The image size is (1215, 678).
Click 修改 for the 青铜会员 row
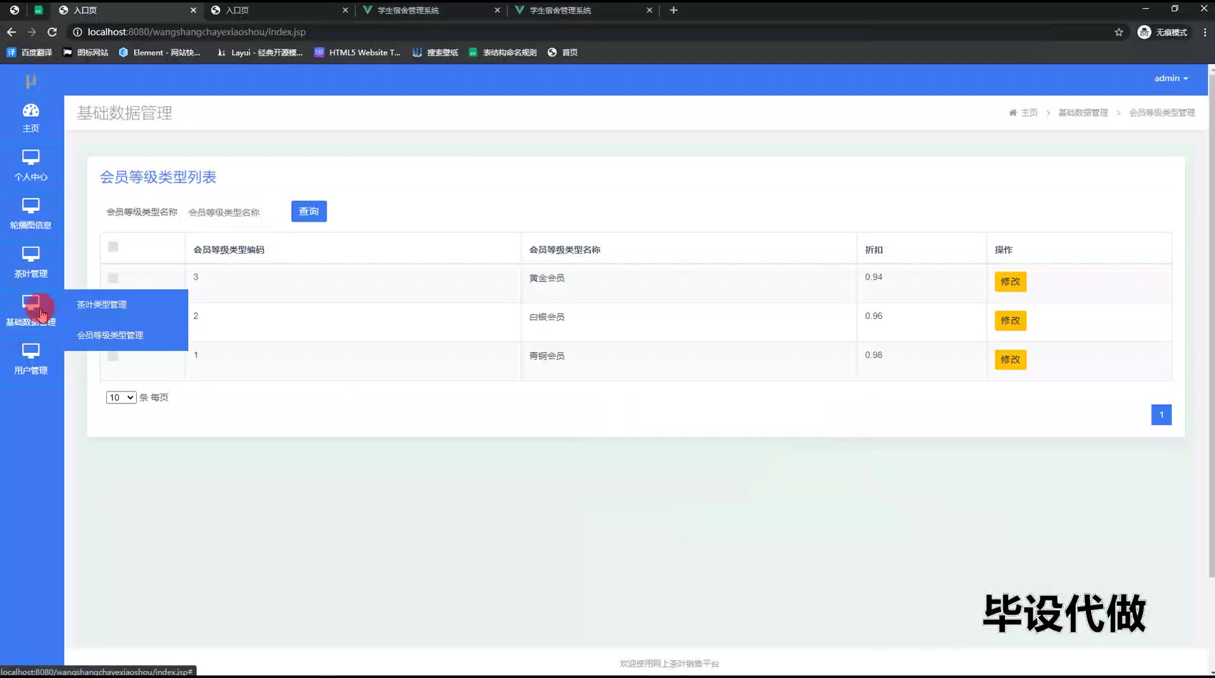1011,360
